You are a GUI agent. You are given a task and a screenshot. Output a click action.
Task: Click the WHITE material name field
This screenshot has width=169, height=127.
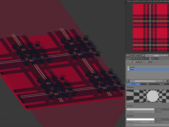[143, 81]
